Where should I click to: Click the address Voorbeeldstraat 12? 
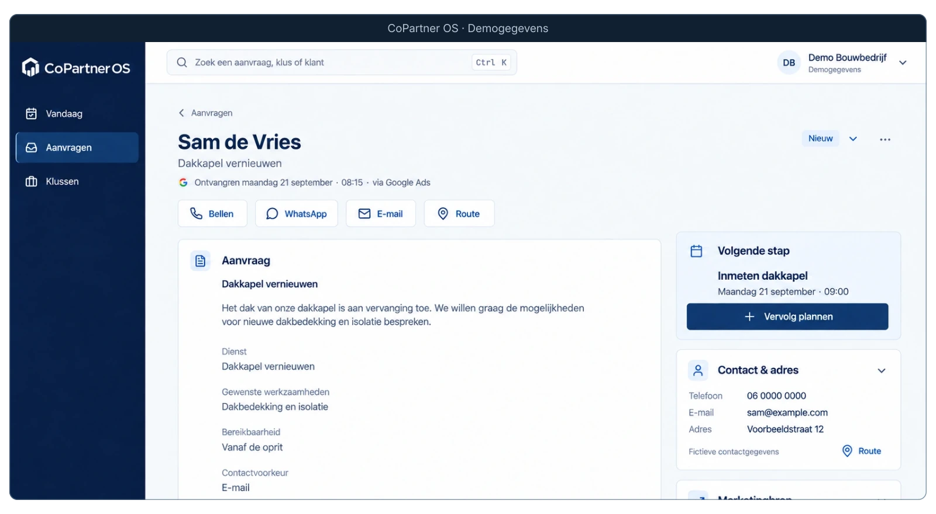785,429
